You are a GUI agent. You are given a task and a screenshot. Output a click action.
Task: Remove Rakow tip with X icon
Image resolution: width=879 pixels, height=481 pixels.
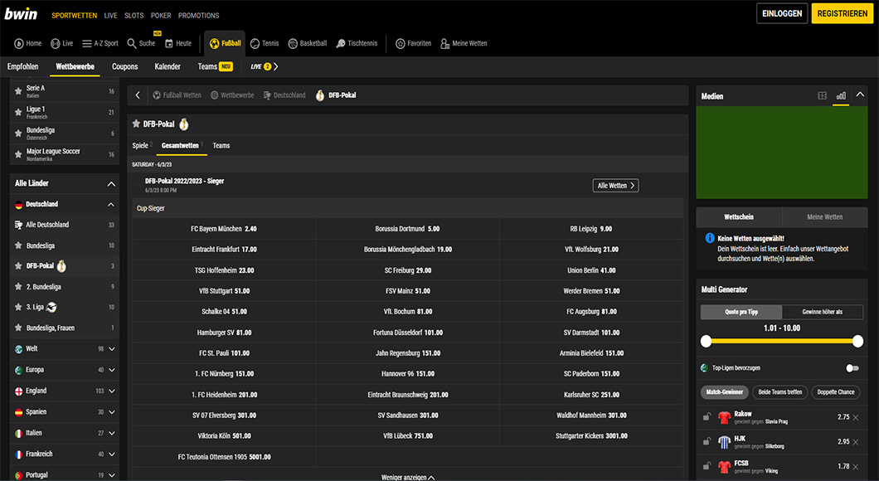pos(856,418)
